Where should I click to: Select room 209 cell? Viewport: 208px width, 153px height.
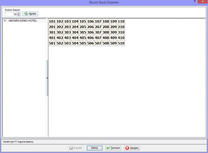(113, 27)
